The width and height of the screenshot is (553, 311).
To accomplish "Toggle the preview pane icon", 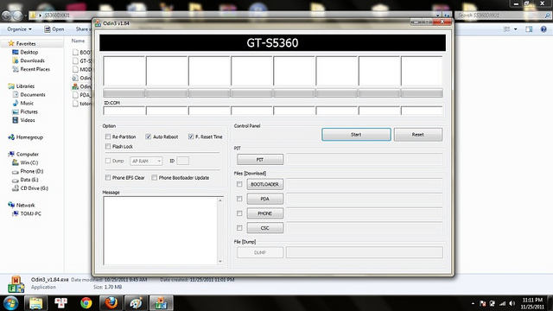I will click(x=529, y=29).
